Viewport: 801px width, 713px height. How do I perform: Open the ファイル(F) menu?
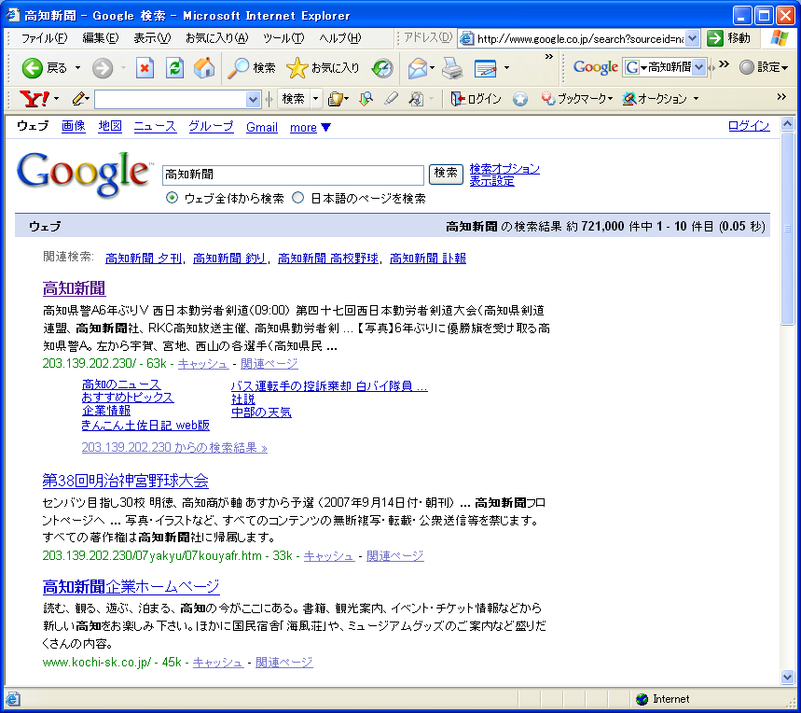point(44,38)
